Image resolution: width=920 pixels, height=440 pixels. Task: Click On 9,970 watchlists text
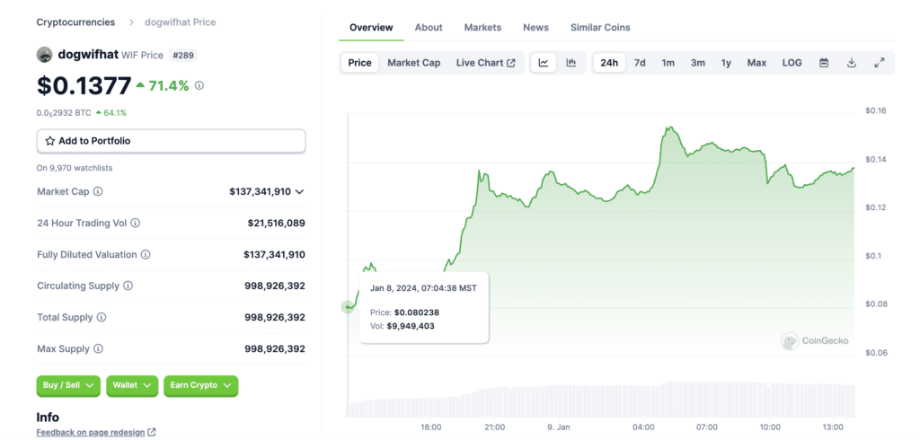(75, 168)
